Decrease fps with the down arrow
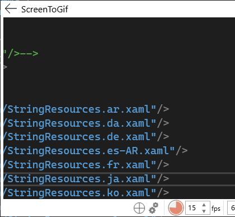The height and width of the screenshot is (217, 235). tap(204, 211)
